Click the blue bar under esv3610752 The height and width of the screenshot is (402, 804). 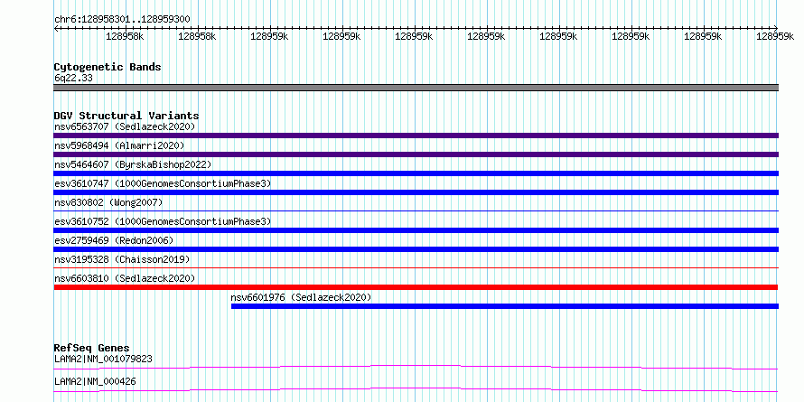[416, 230]
